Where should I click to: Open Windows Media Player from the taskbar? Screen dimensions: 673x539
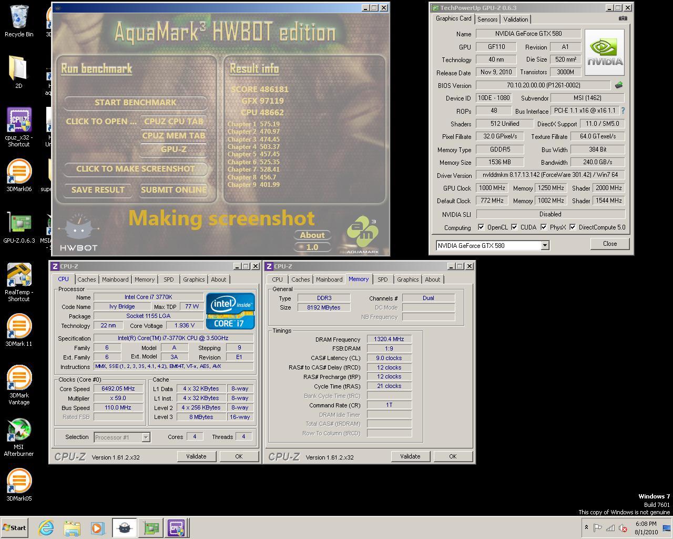(x=97, y=527)
